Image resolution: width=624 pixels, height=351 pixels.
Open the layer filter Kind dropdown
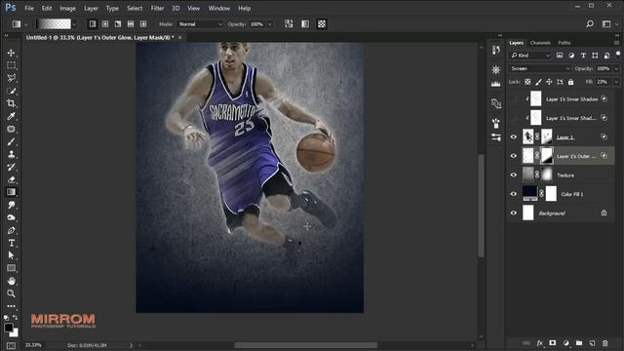pyautogui.click(x=530, y=56)
